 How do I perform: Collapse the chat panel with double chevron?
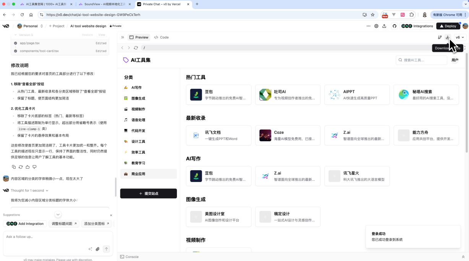pyautogui.click(x=123, y=37)
